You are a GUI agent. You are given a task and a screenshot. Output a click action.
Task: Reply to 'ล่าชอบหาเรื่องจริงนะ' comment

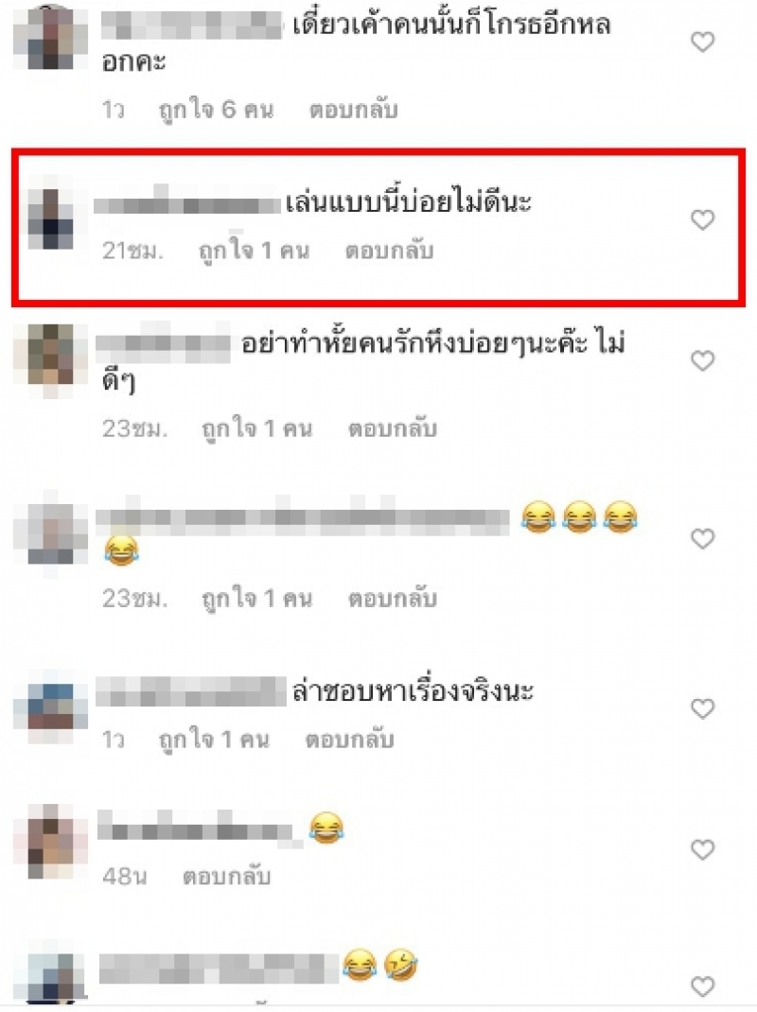click(x=349, y=740)
